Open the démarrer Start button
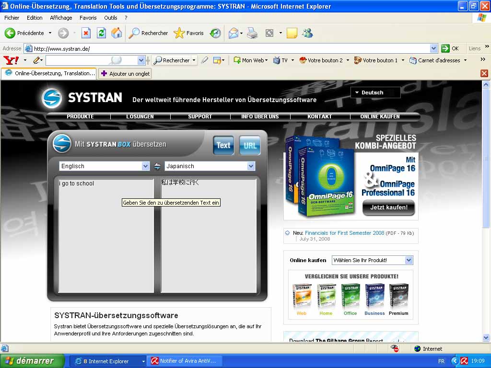 pos(32,361)
